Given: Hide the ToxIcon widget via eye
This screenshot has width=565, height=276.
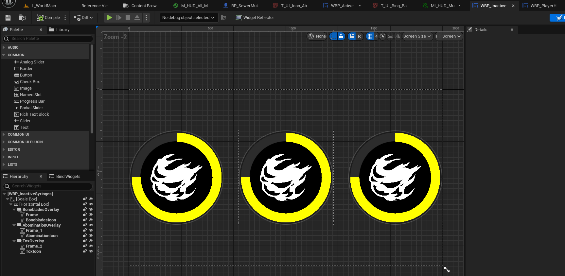Looking at the screenshot, I should [x=91, y=251].
